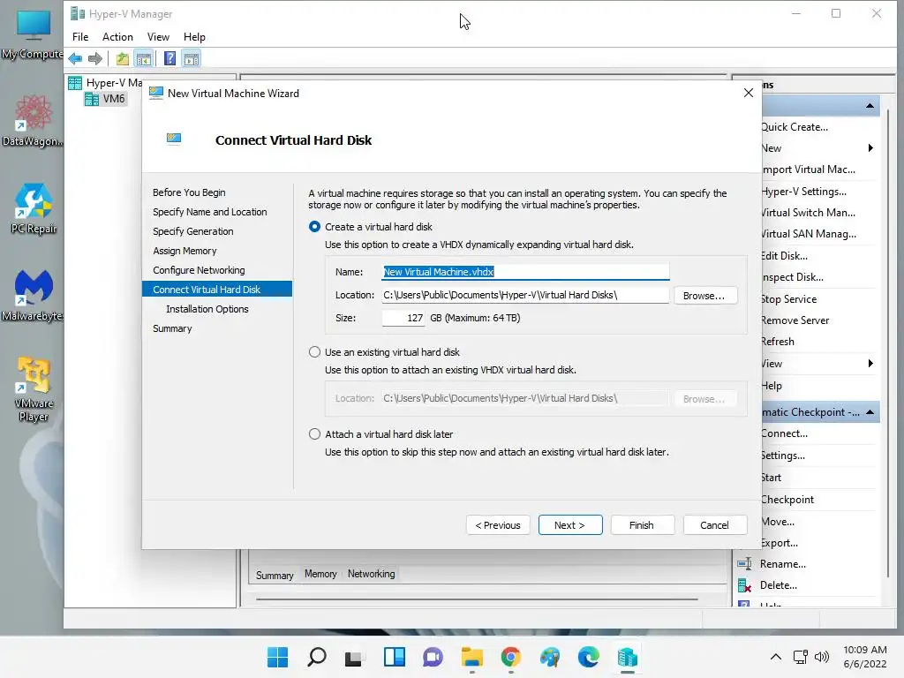904x678 pixels.
Task: Open the PC Repair desktop shortcut
Action: pos(33,208)
